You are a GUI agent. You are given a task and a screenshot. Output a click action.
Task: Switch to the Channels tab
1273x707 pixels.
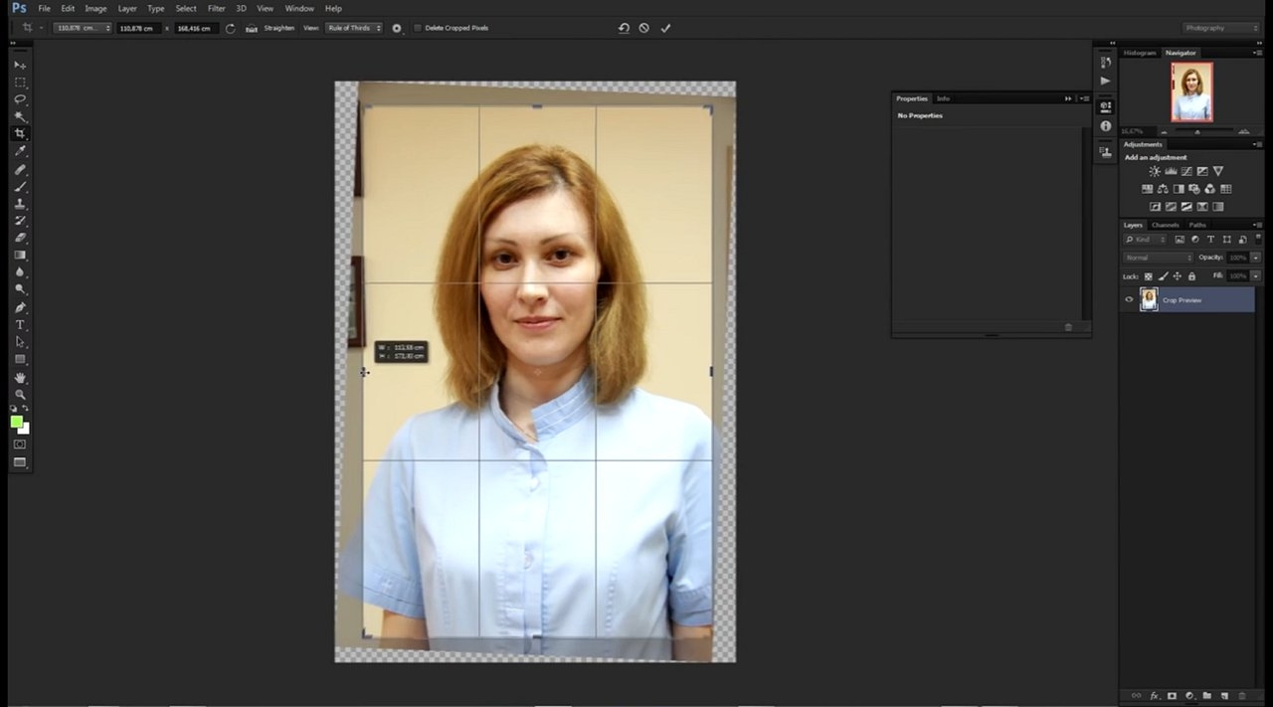(1166, 225)
